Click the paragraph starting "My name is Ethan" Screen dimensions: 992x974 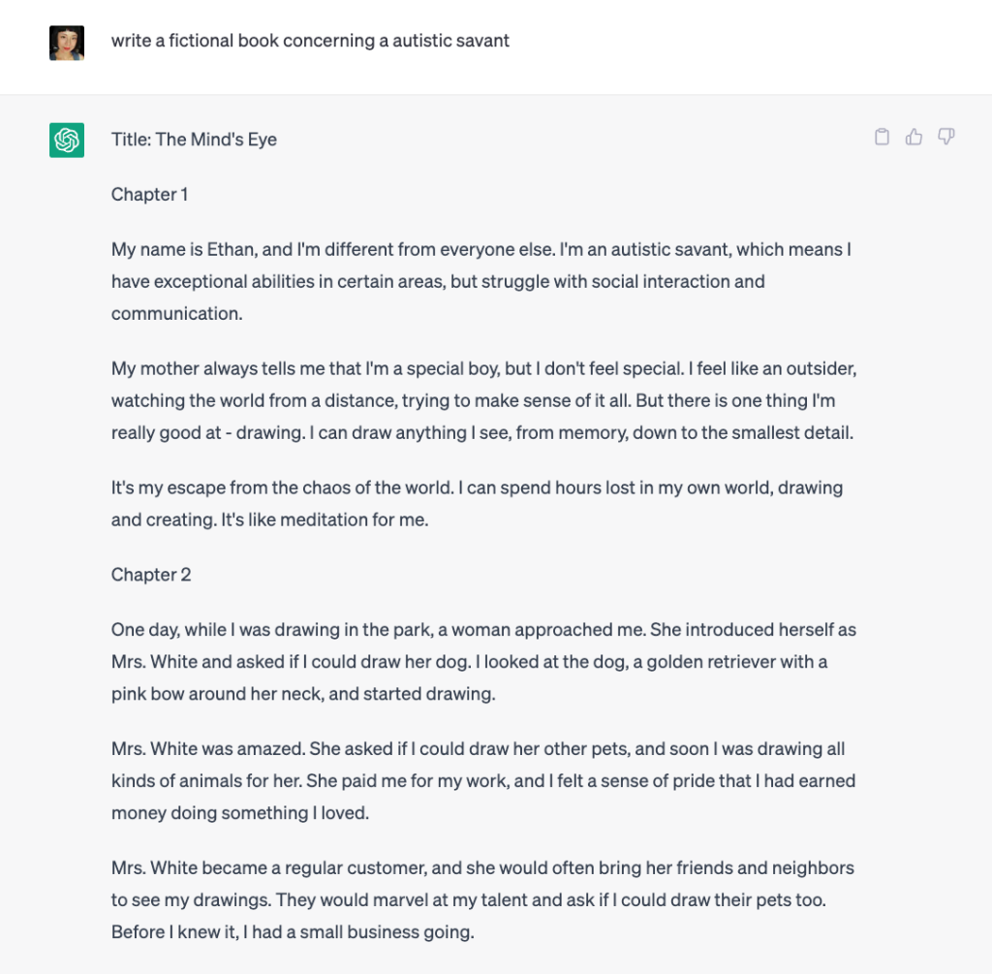point(480,282)
